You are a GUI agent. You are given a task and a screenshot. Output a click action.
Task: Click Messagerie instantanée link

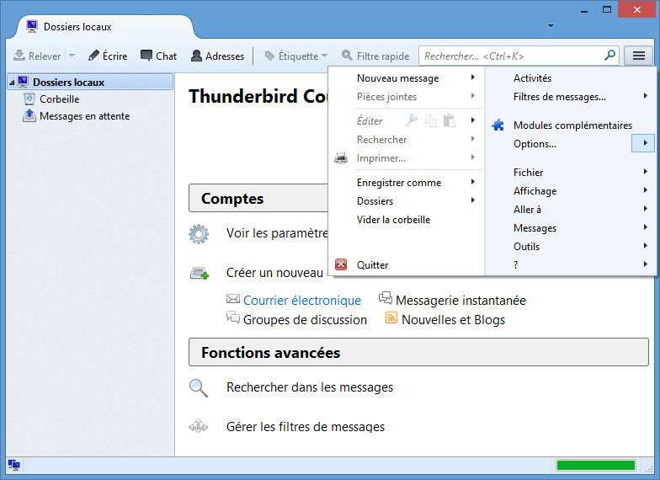460,300
